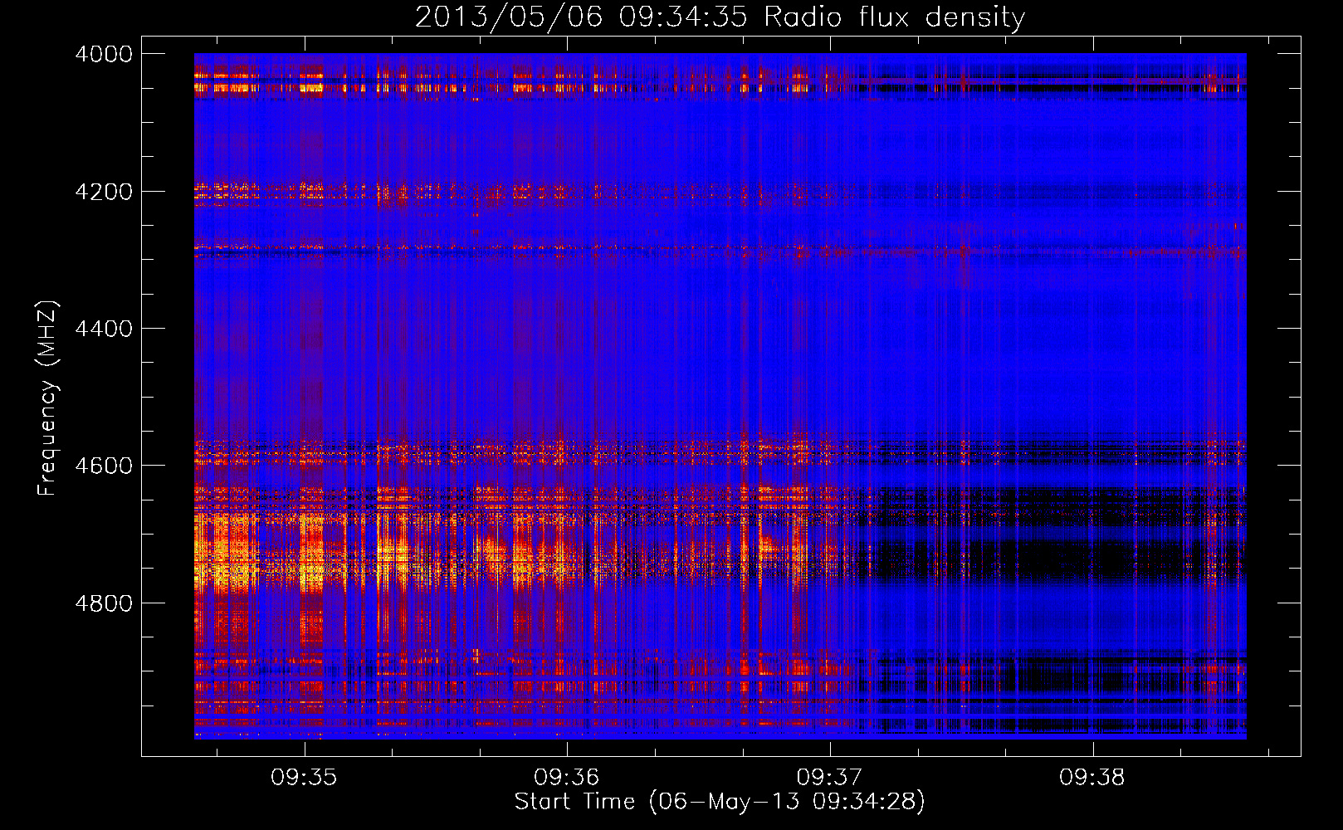Click the 4400 frequency axis label

coord(104,329)
